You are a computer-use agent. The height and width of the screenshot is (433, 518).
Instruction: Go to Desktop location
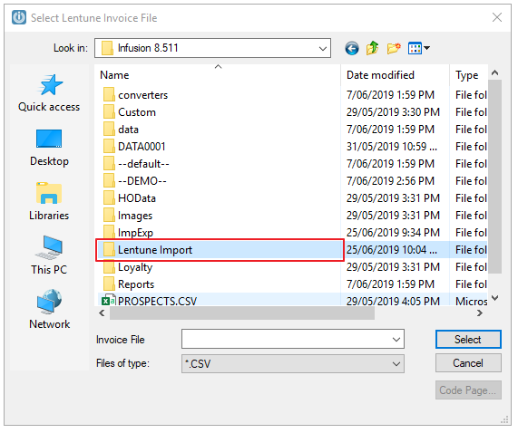[49, 148]
